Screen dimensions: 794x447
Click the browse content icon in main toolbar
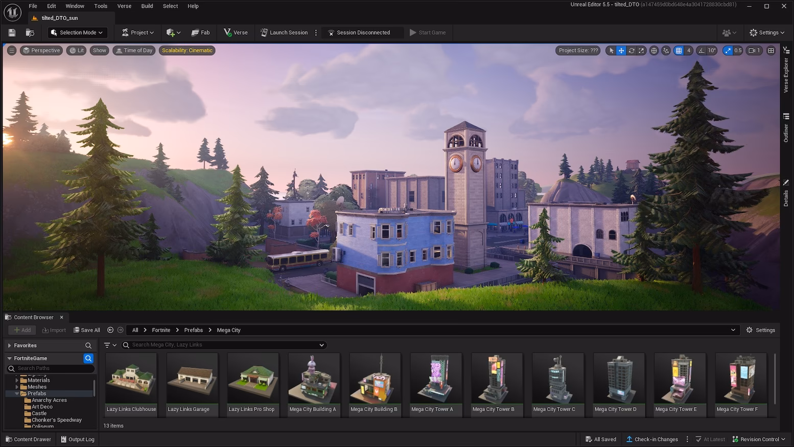pyautogui.click(x=30, y=33)
